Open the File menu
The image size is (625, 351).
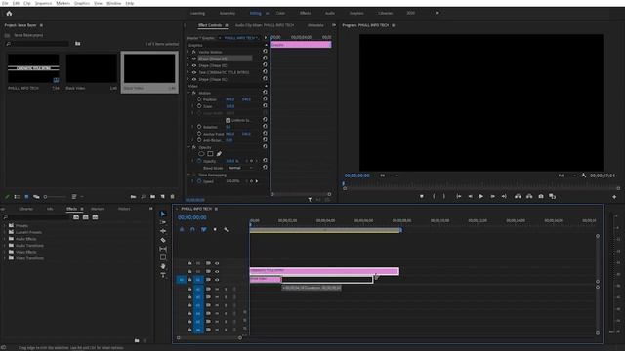pyautogui.click(x=5, y=3)
